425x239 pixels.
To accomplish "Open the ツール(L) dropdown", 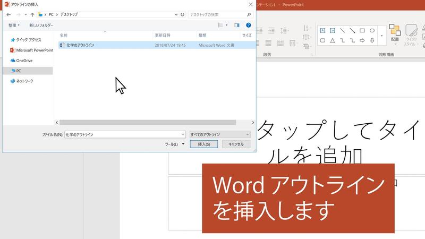I will click(175, 144).
